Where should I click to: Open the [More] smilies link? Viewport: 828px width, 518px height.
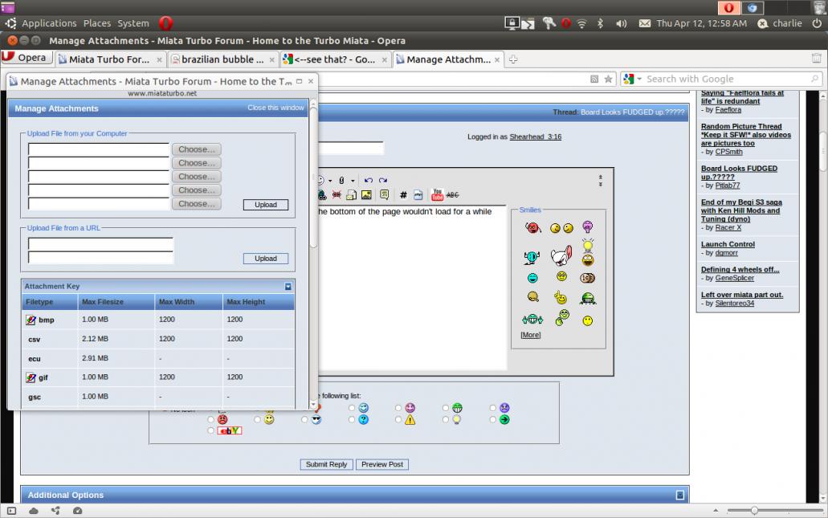pyautogui.click(x=531, y=335)
